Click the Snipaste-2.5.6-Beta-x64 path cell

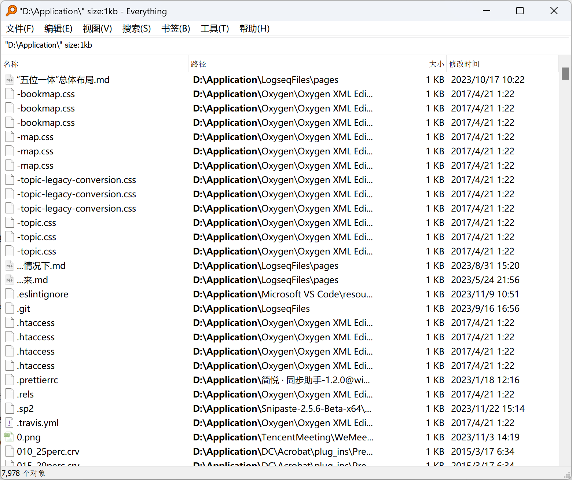click(x=282, y=409)
